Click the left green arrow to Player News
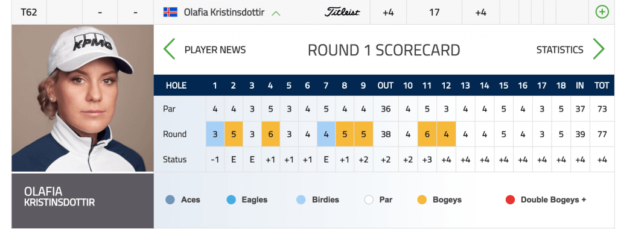Viewport: 618px width, 229px height. [170, 49]
